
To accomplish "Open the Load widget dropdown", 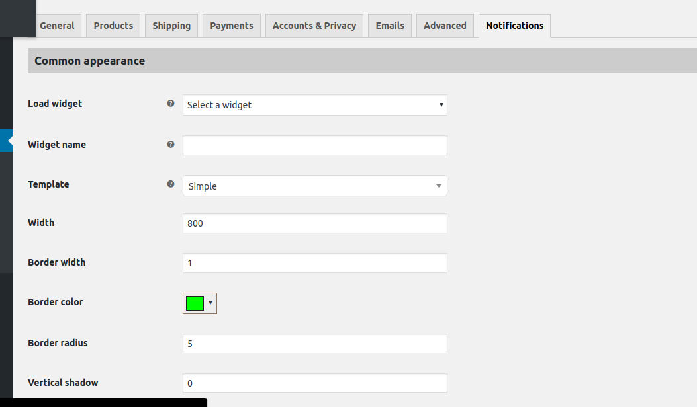I will (x=314, y=105).
